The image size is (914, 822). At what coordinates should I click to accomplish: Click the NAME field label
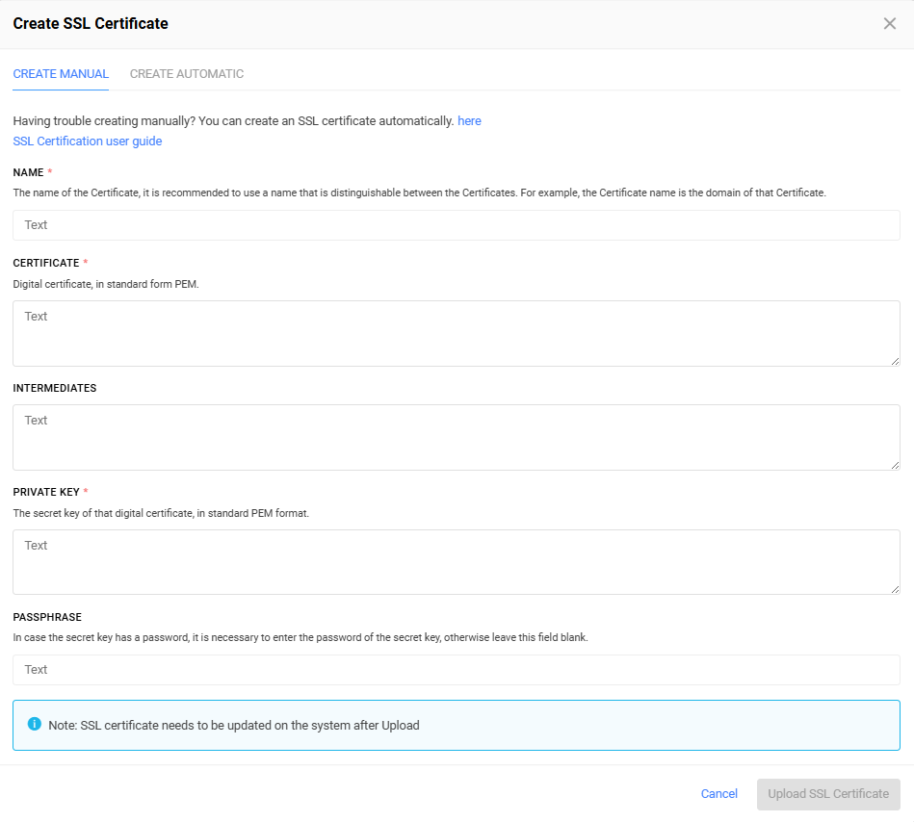click(x=29, y=172)
